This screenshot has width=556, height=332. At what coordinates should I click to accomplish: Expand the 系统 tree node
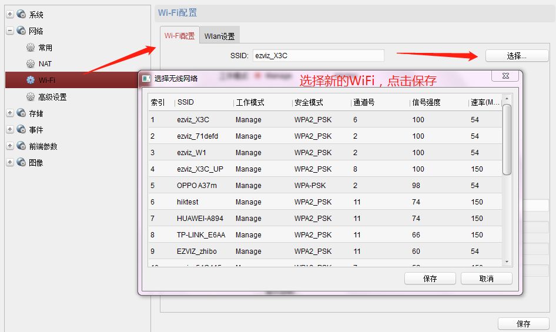[10, 14]
